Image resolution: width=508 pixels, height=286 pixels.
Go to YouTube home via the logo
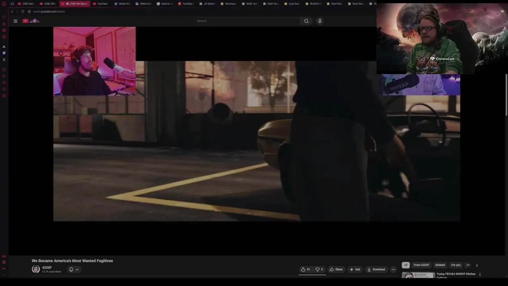click(x=31, y=21)
